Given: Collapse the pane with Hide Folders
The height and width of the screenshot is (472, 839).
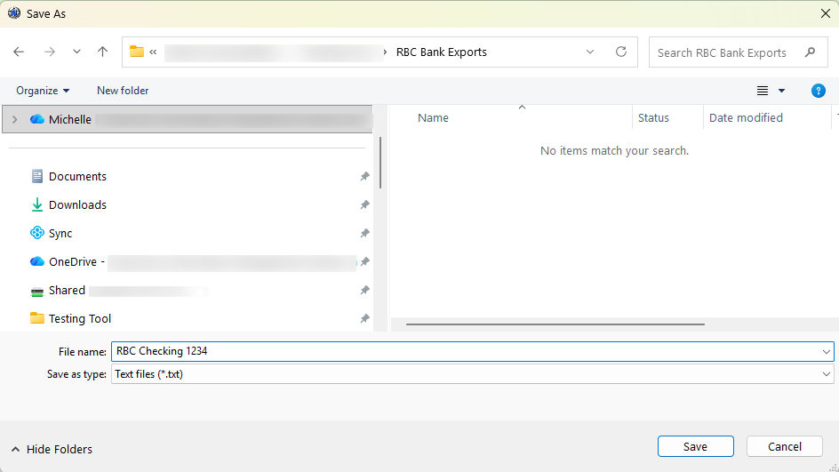Looking at the screenshot, I should tap(52, 449).
